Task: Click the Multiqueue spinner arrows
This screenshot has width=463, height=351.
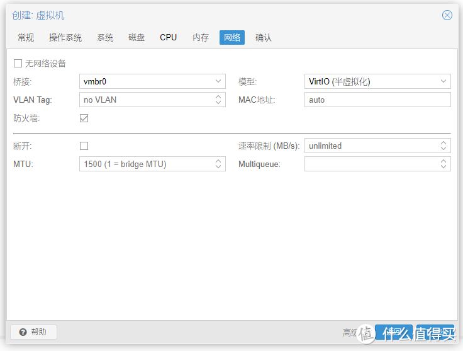Action: point(443,164)
